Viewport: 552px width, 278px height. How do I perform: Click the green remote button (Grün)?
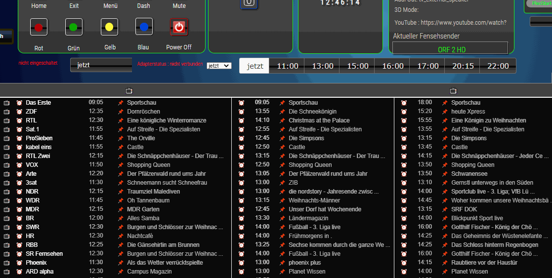[74, 27]
